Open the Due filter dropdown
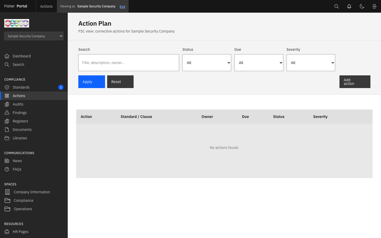Viewport: 381px width, 238px height. coord(259,63)
